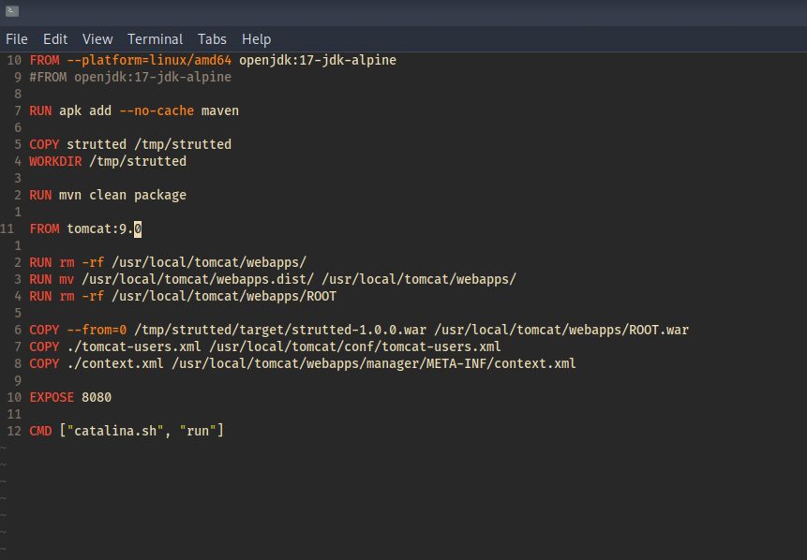Viewport: 807px width, 560px height.
Task: Open the Edit menu
Action: pos(55,39)
